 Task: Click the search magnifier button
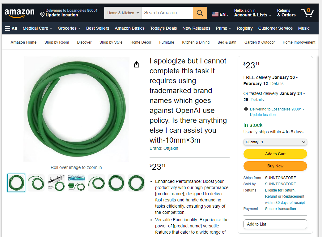(200, 13)
